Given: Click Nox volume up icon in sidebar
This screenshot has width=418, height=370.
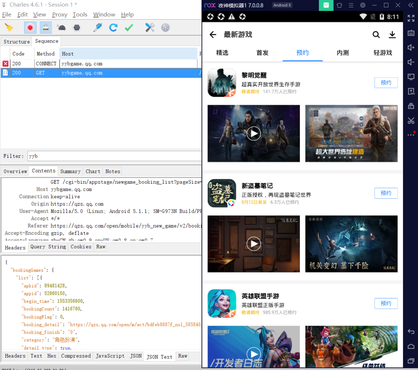Looking at the screenshot, I should pyautogui.click(x=411, y=48).
